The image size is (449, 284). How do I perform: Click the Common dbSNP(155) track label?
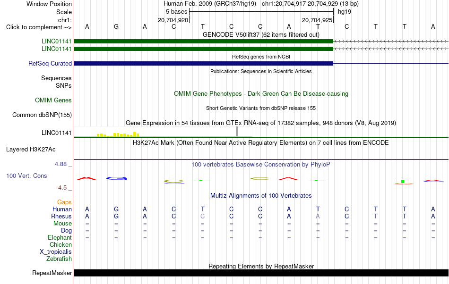42,115
